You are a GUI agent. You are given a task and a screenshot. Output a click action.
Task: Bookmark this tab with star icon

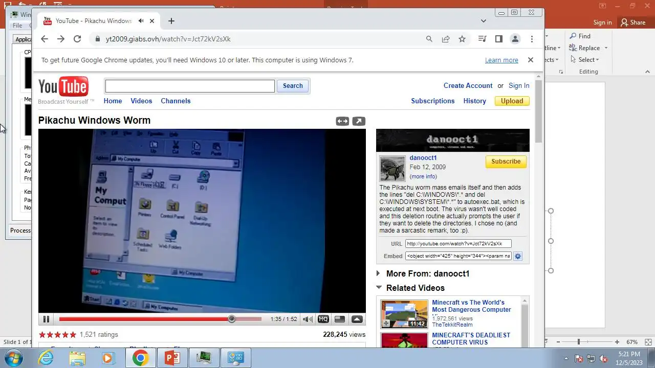tap(462, 39)
